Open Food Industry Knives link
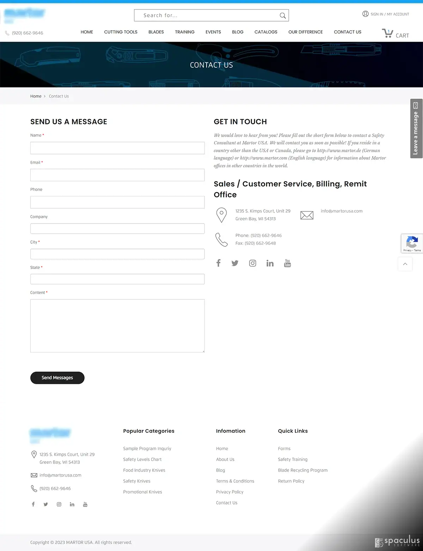 (x=144, y=470)
